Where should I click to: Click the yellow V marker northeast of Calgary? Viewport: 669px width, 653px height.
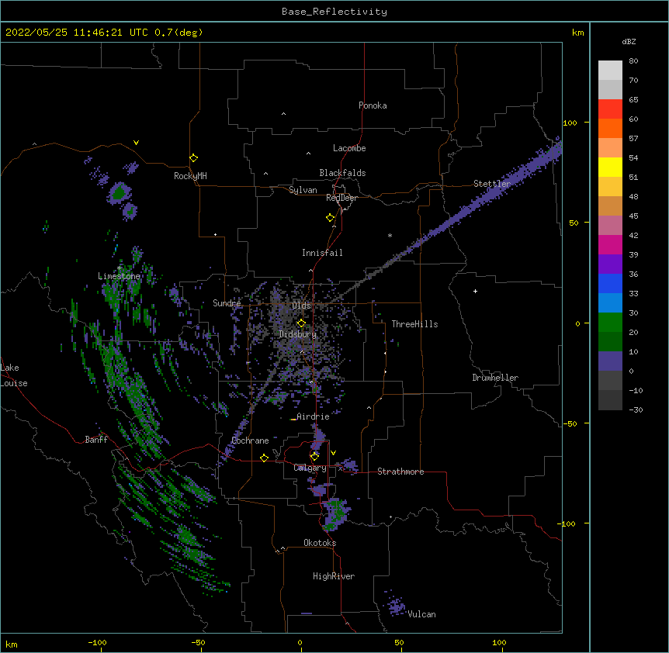(333, 453)
